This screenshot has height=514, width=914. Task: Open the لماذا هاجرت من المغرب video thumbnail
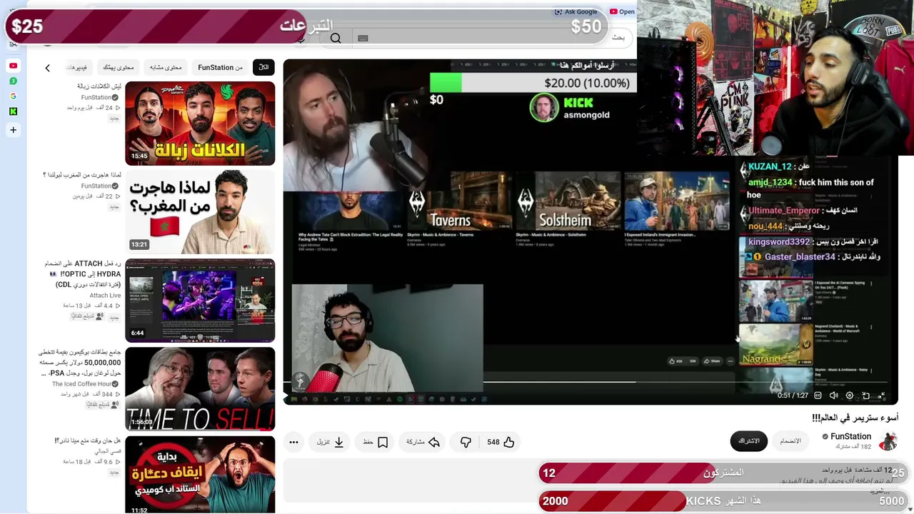pos(200,212)
